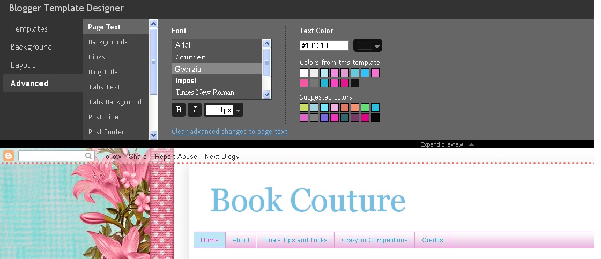Click Clear advanced changes to page text
The height and width of the screenshot is (259, 601).
tap(229, 131)
